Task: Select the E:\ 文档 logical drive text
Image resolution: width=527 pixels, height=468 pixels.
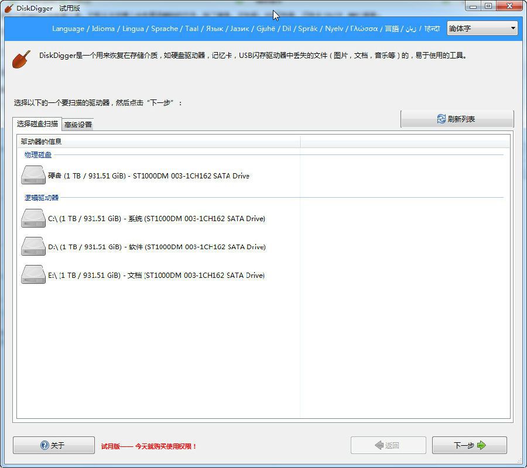Action: click(156, 276)
